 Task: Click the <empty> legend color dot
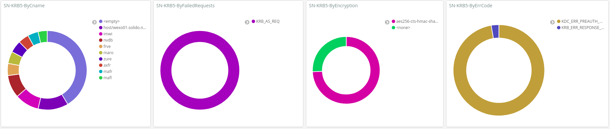101,21
